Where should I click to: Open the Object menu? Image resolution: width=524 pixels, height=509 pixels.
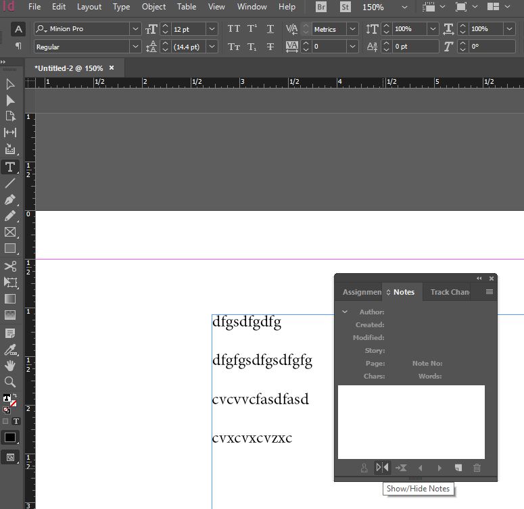153,7
